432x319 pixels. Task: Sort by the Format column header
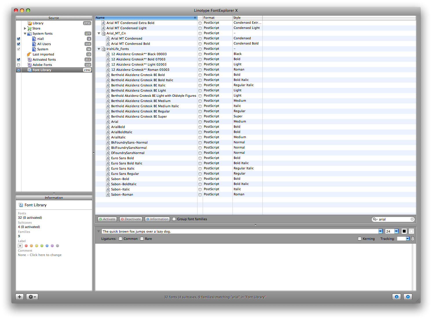[218, 18]
